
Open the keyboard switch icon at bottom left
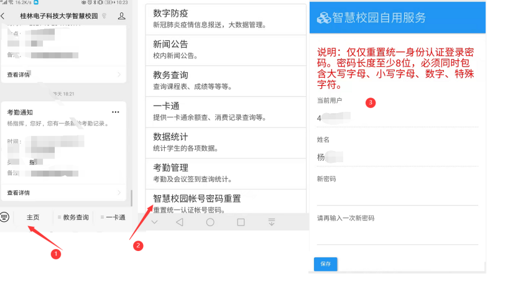[4, 217]
